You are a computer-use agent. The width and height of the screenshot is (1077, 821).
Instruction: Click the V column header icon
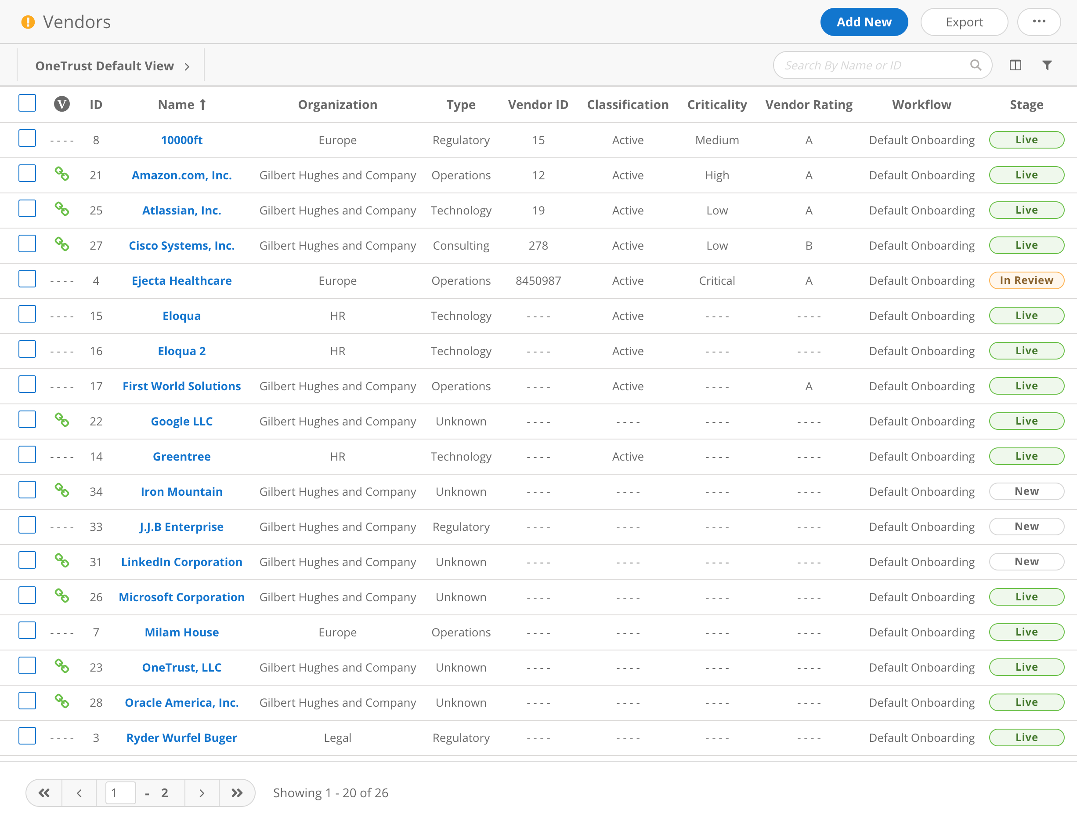click(x=62, y=104)
